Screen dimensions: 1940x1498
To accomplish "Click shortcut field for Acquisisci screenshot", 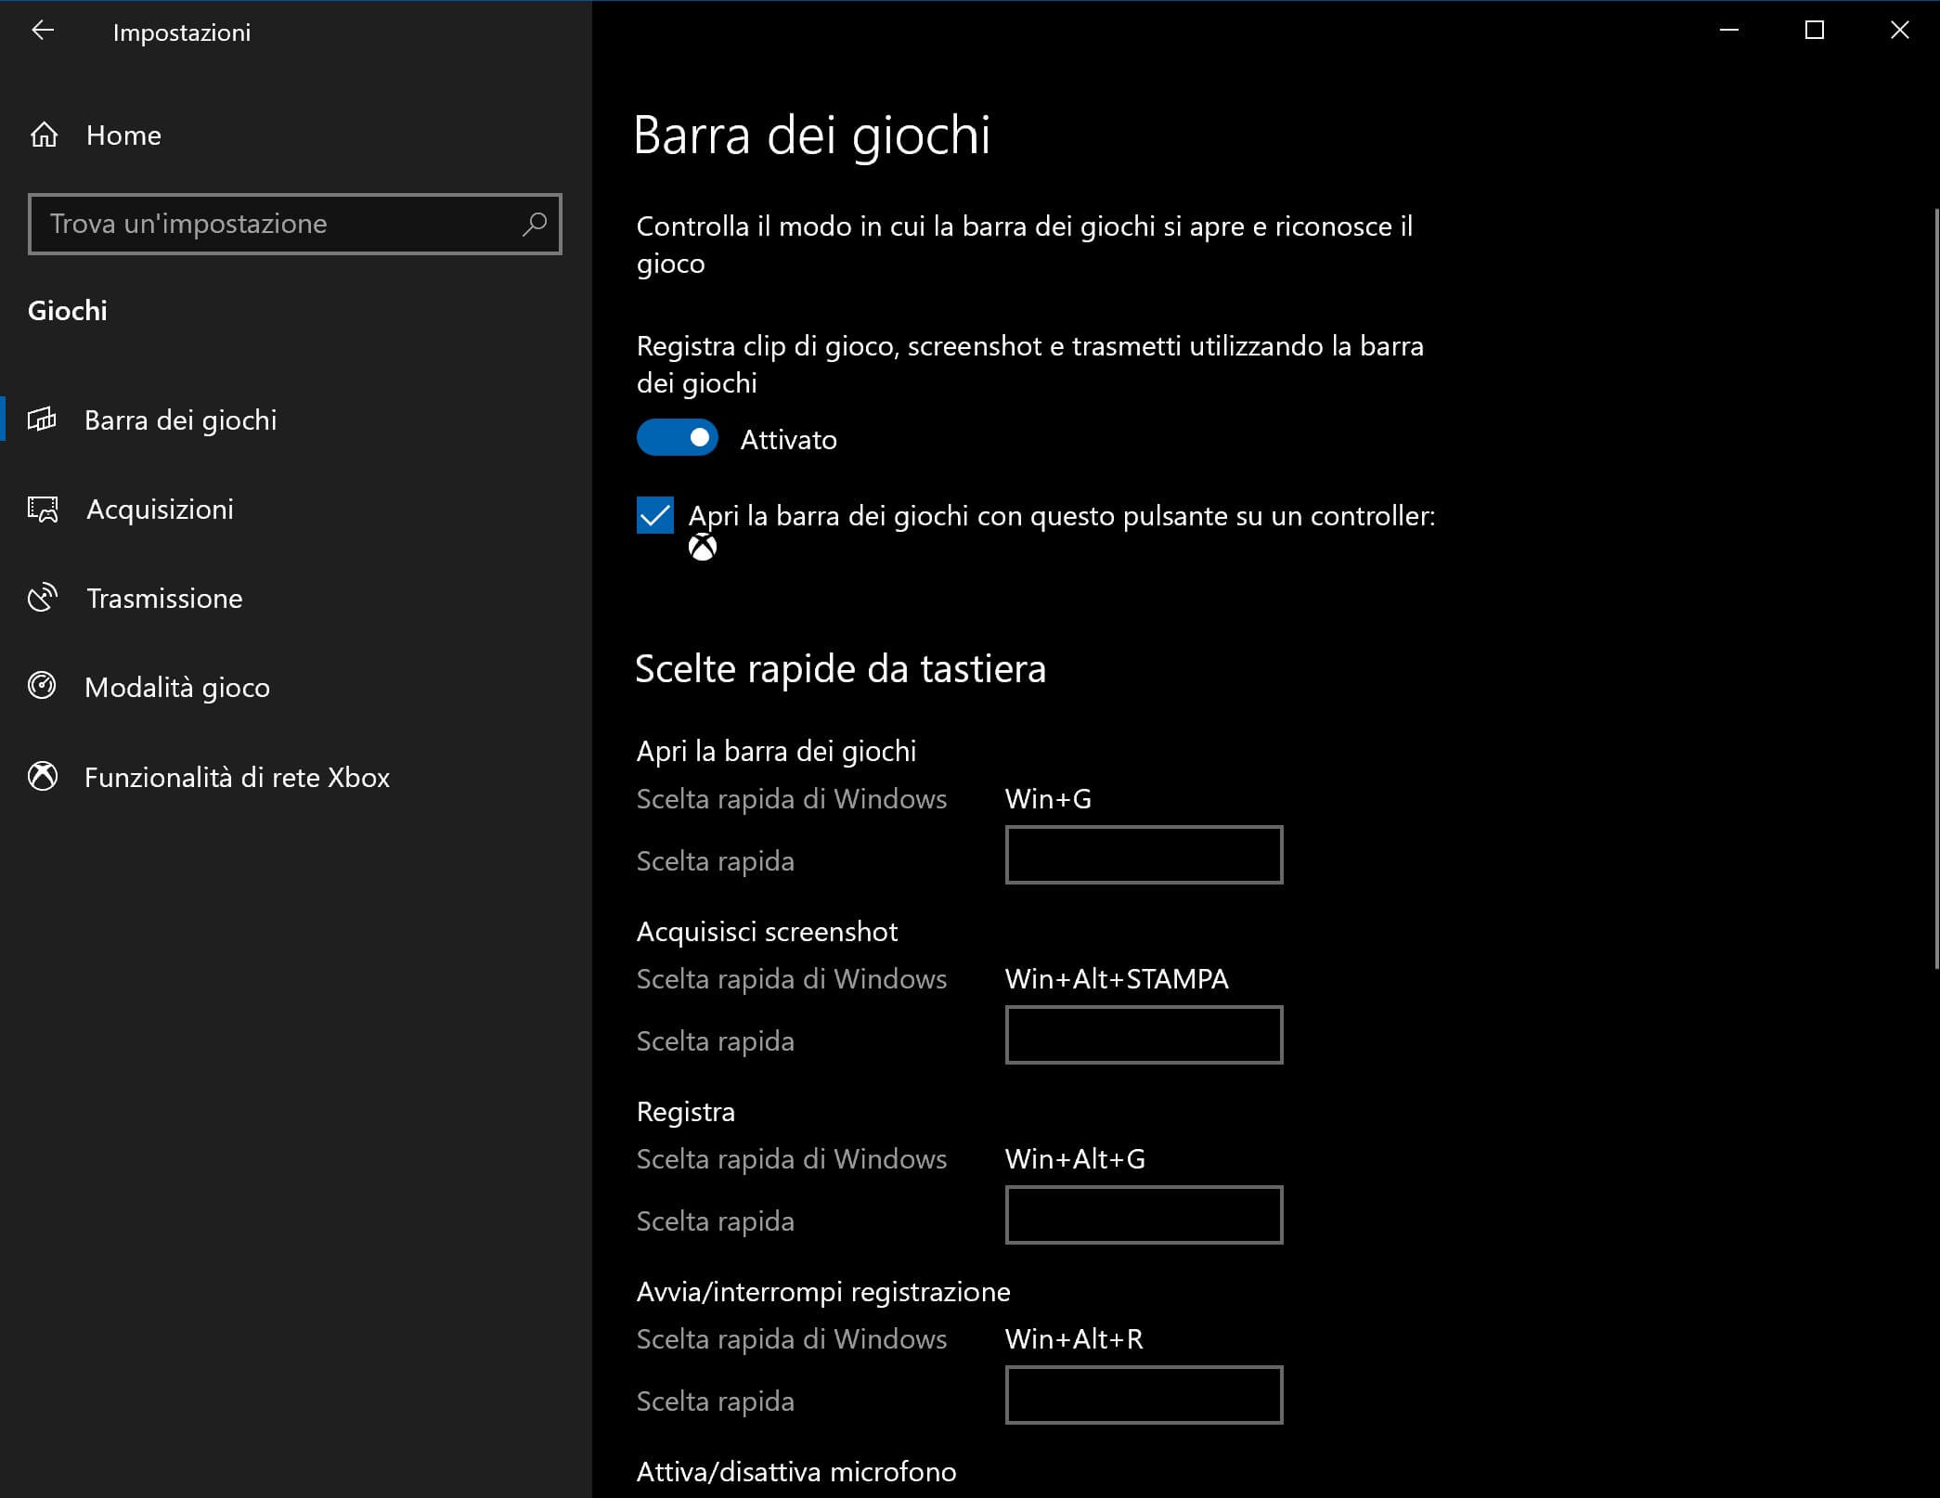I will pyautogui.click(x=1144, y=1035).
